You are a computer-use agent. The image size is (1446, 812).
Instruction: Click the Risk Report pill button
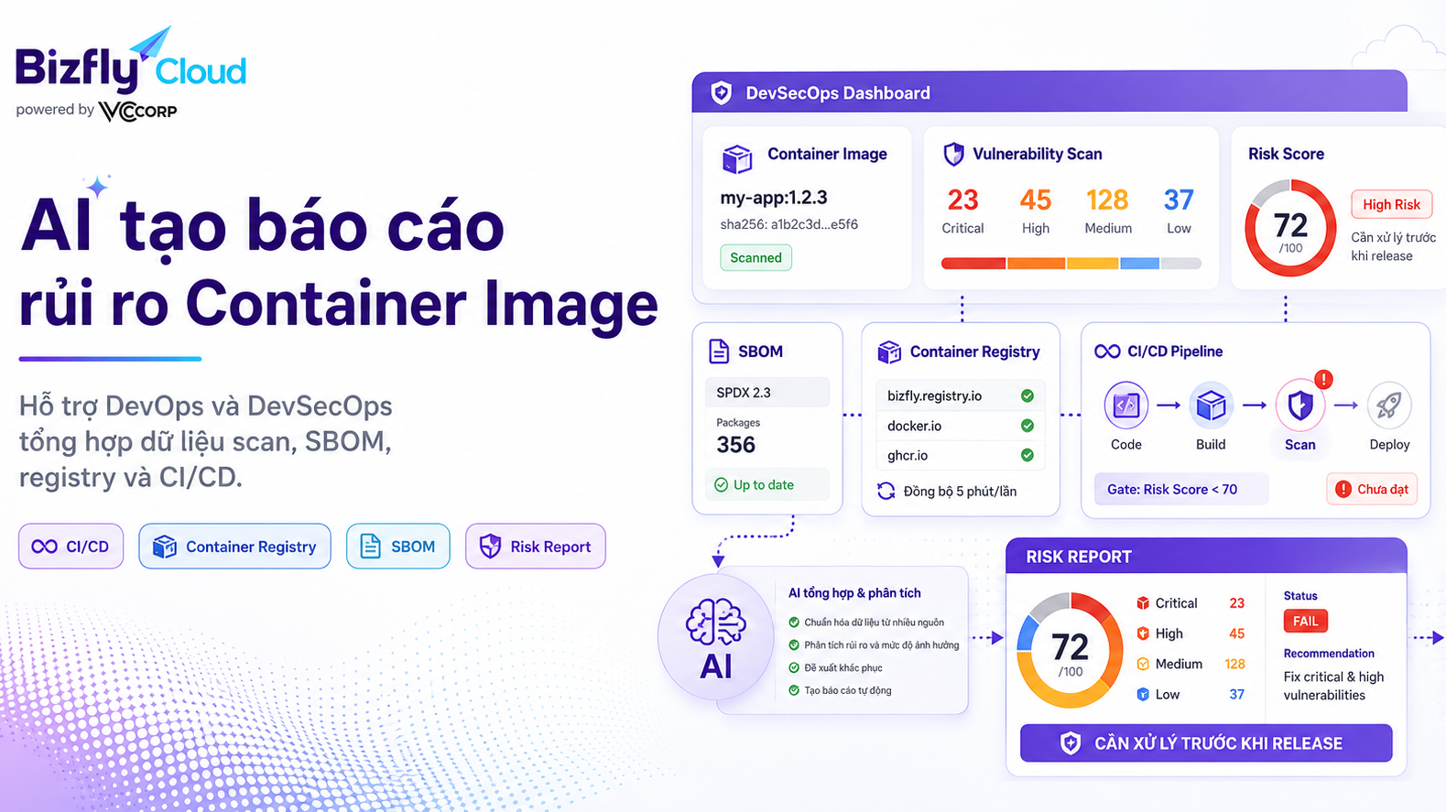click(536, 547)
